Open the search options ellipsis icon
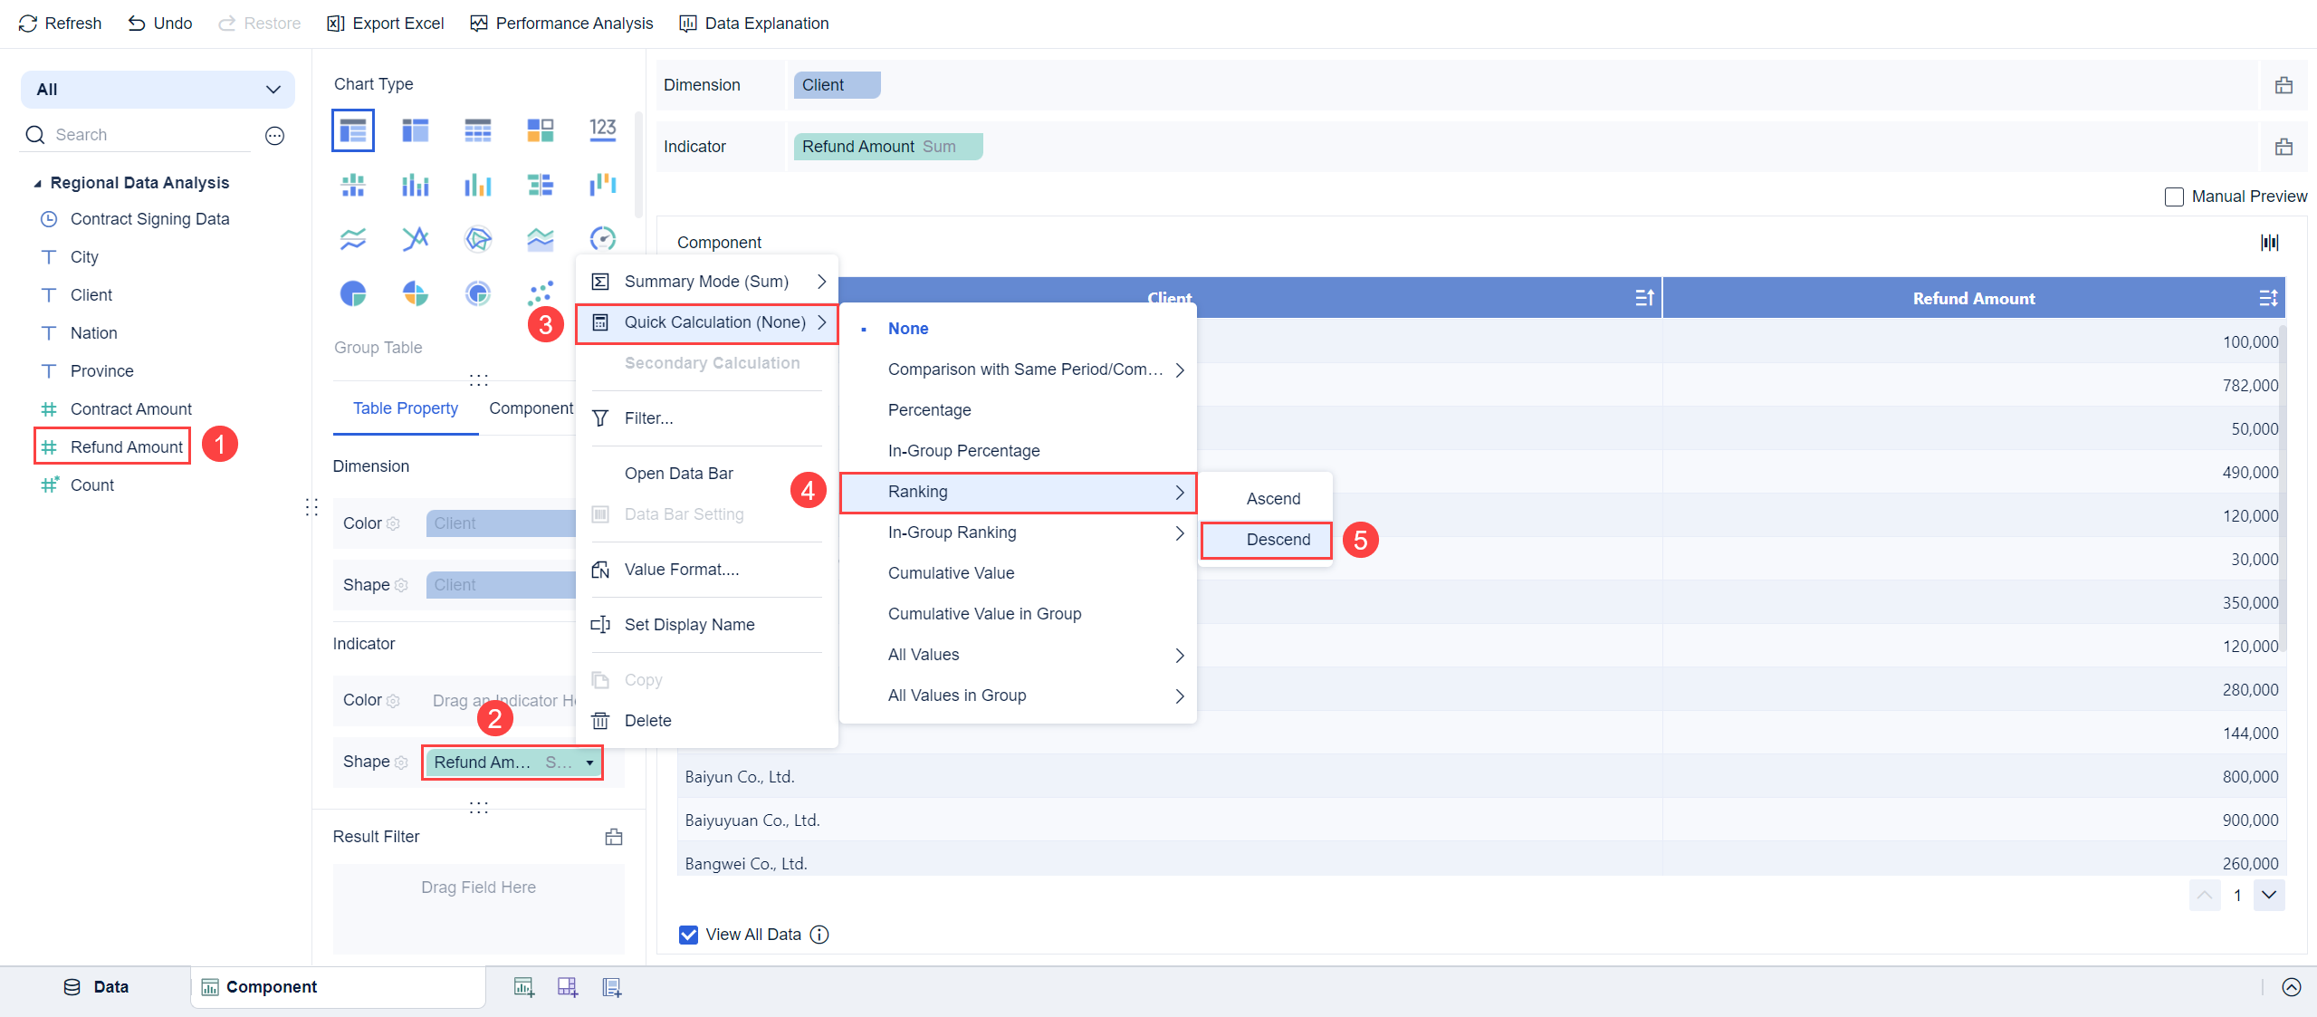The height and width of the screenshot is (1017, 2317). click(274, 135)
